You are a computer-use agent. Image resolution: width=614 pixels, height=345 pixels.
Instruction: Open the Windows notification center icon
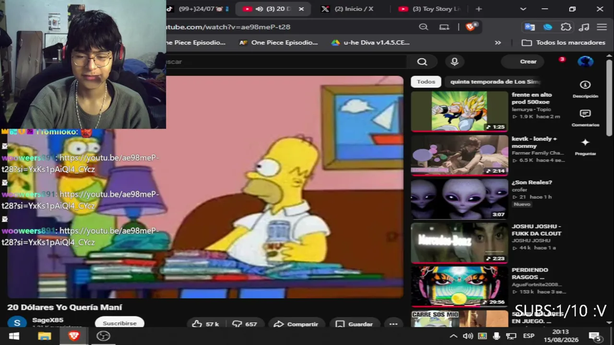click(595, 336)
